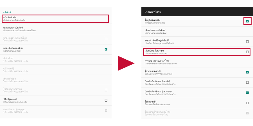
Task: Tick the ใช้อักขระจากเครื่อง checkbox
Action: (106, 90)
